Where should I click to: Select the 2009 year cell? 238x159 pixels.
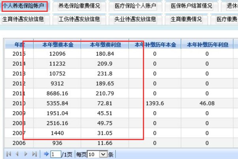click(x=19, y=113)
